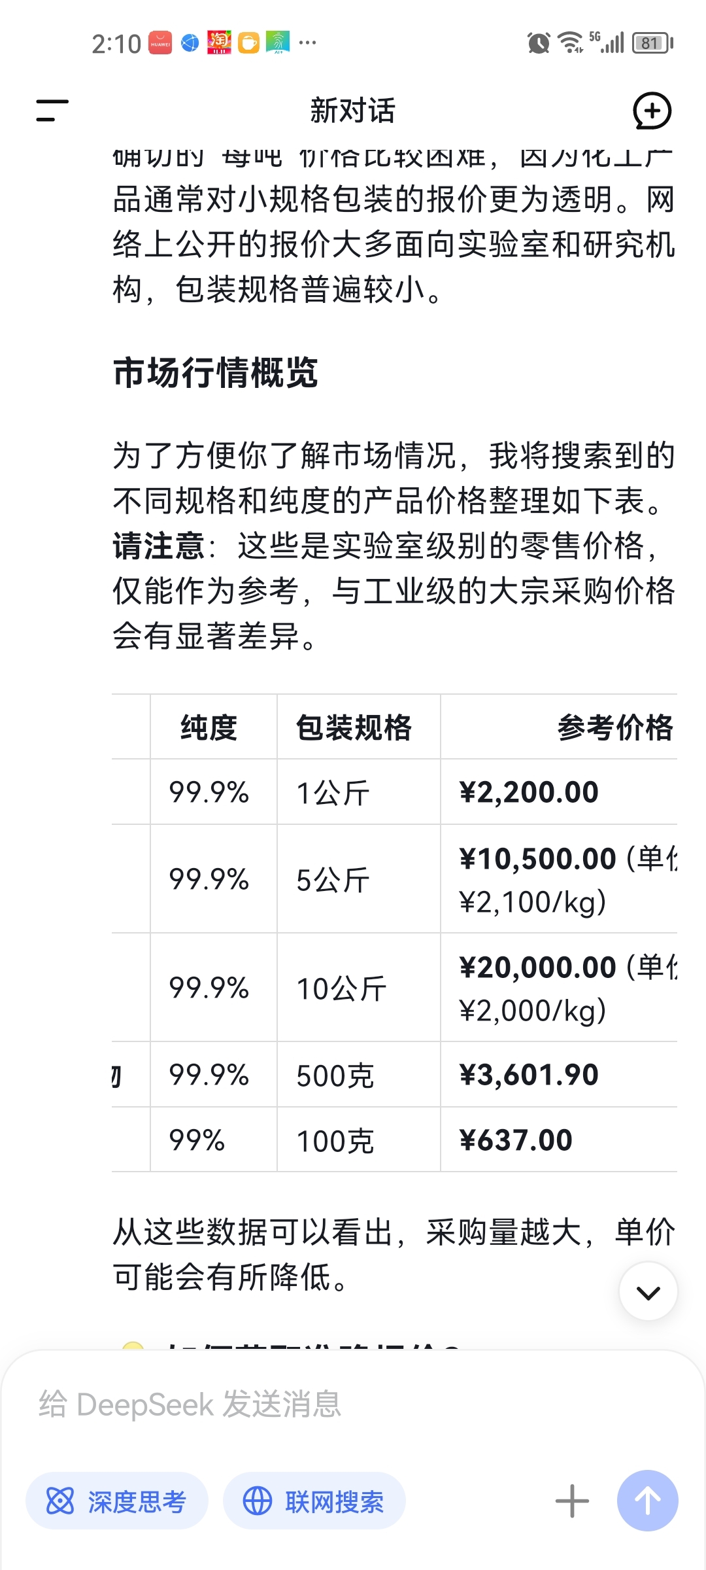Tap the alarm icon in status bar
Viewport: 706px width, 1570px height.
(x=539, y=43)
